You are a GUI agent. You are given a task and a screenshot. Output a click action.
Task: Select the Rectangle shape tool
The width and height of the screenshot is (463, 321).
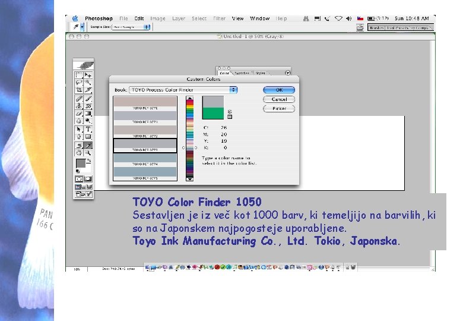point(88,137)
